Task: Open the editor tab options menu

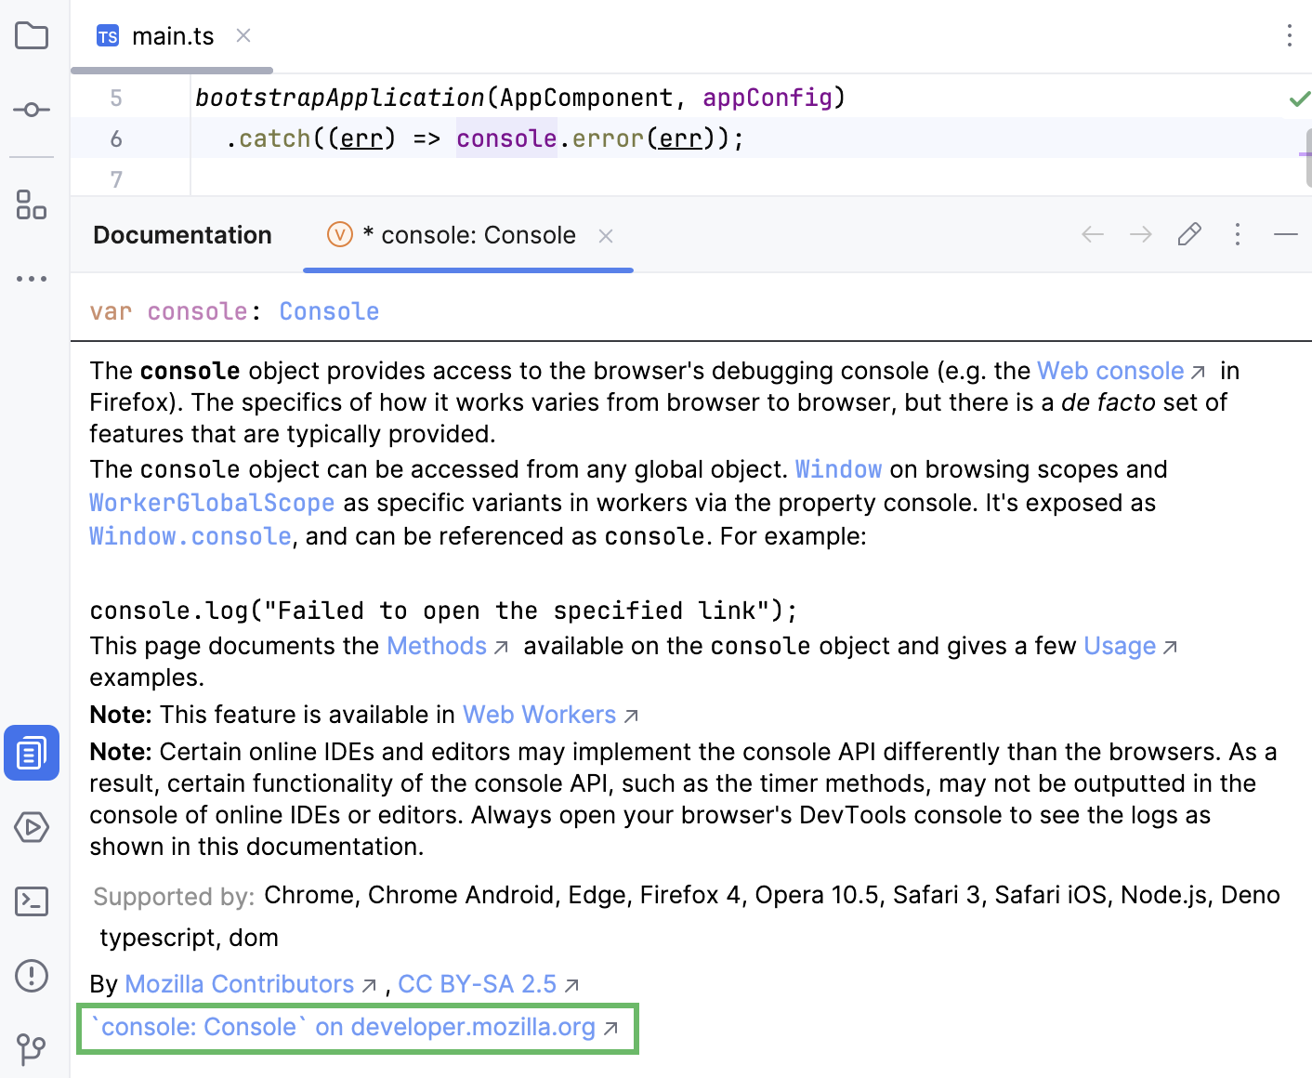Action: [x=1290, y=35]
